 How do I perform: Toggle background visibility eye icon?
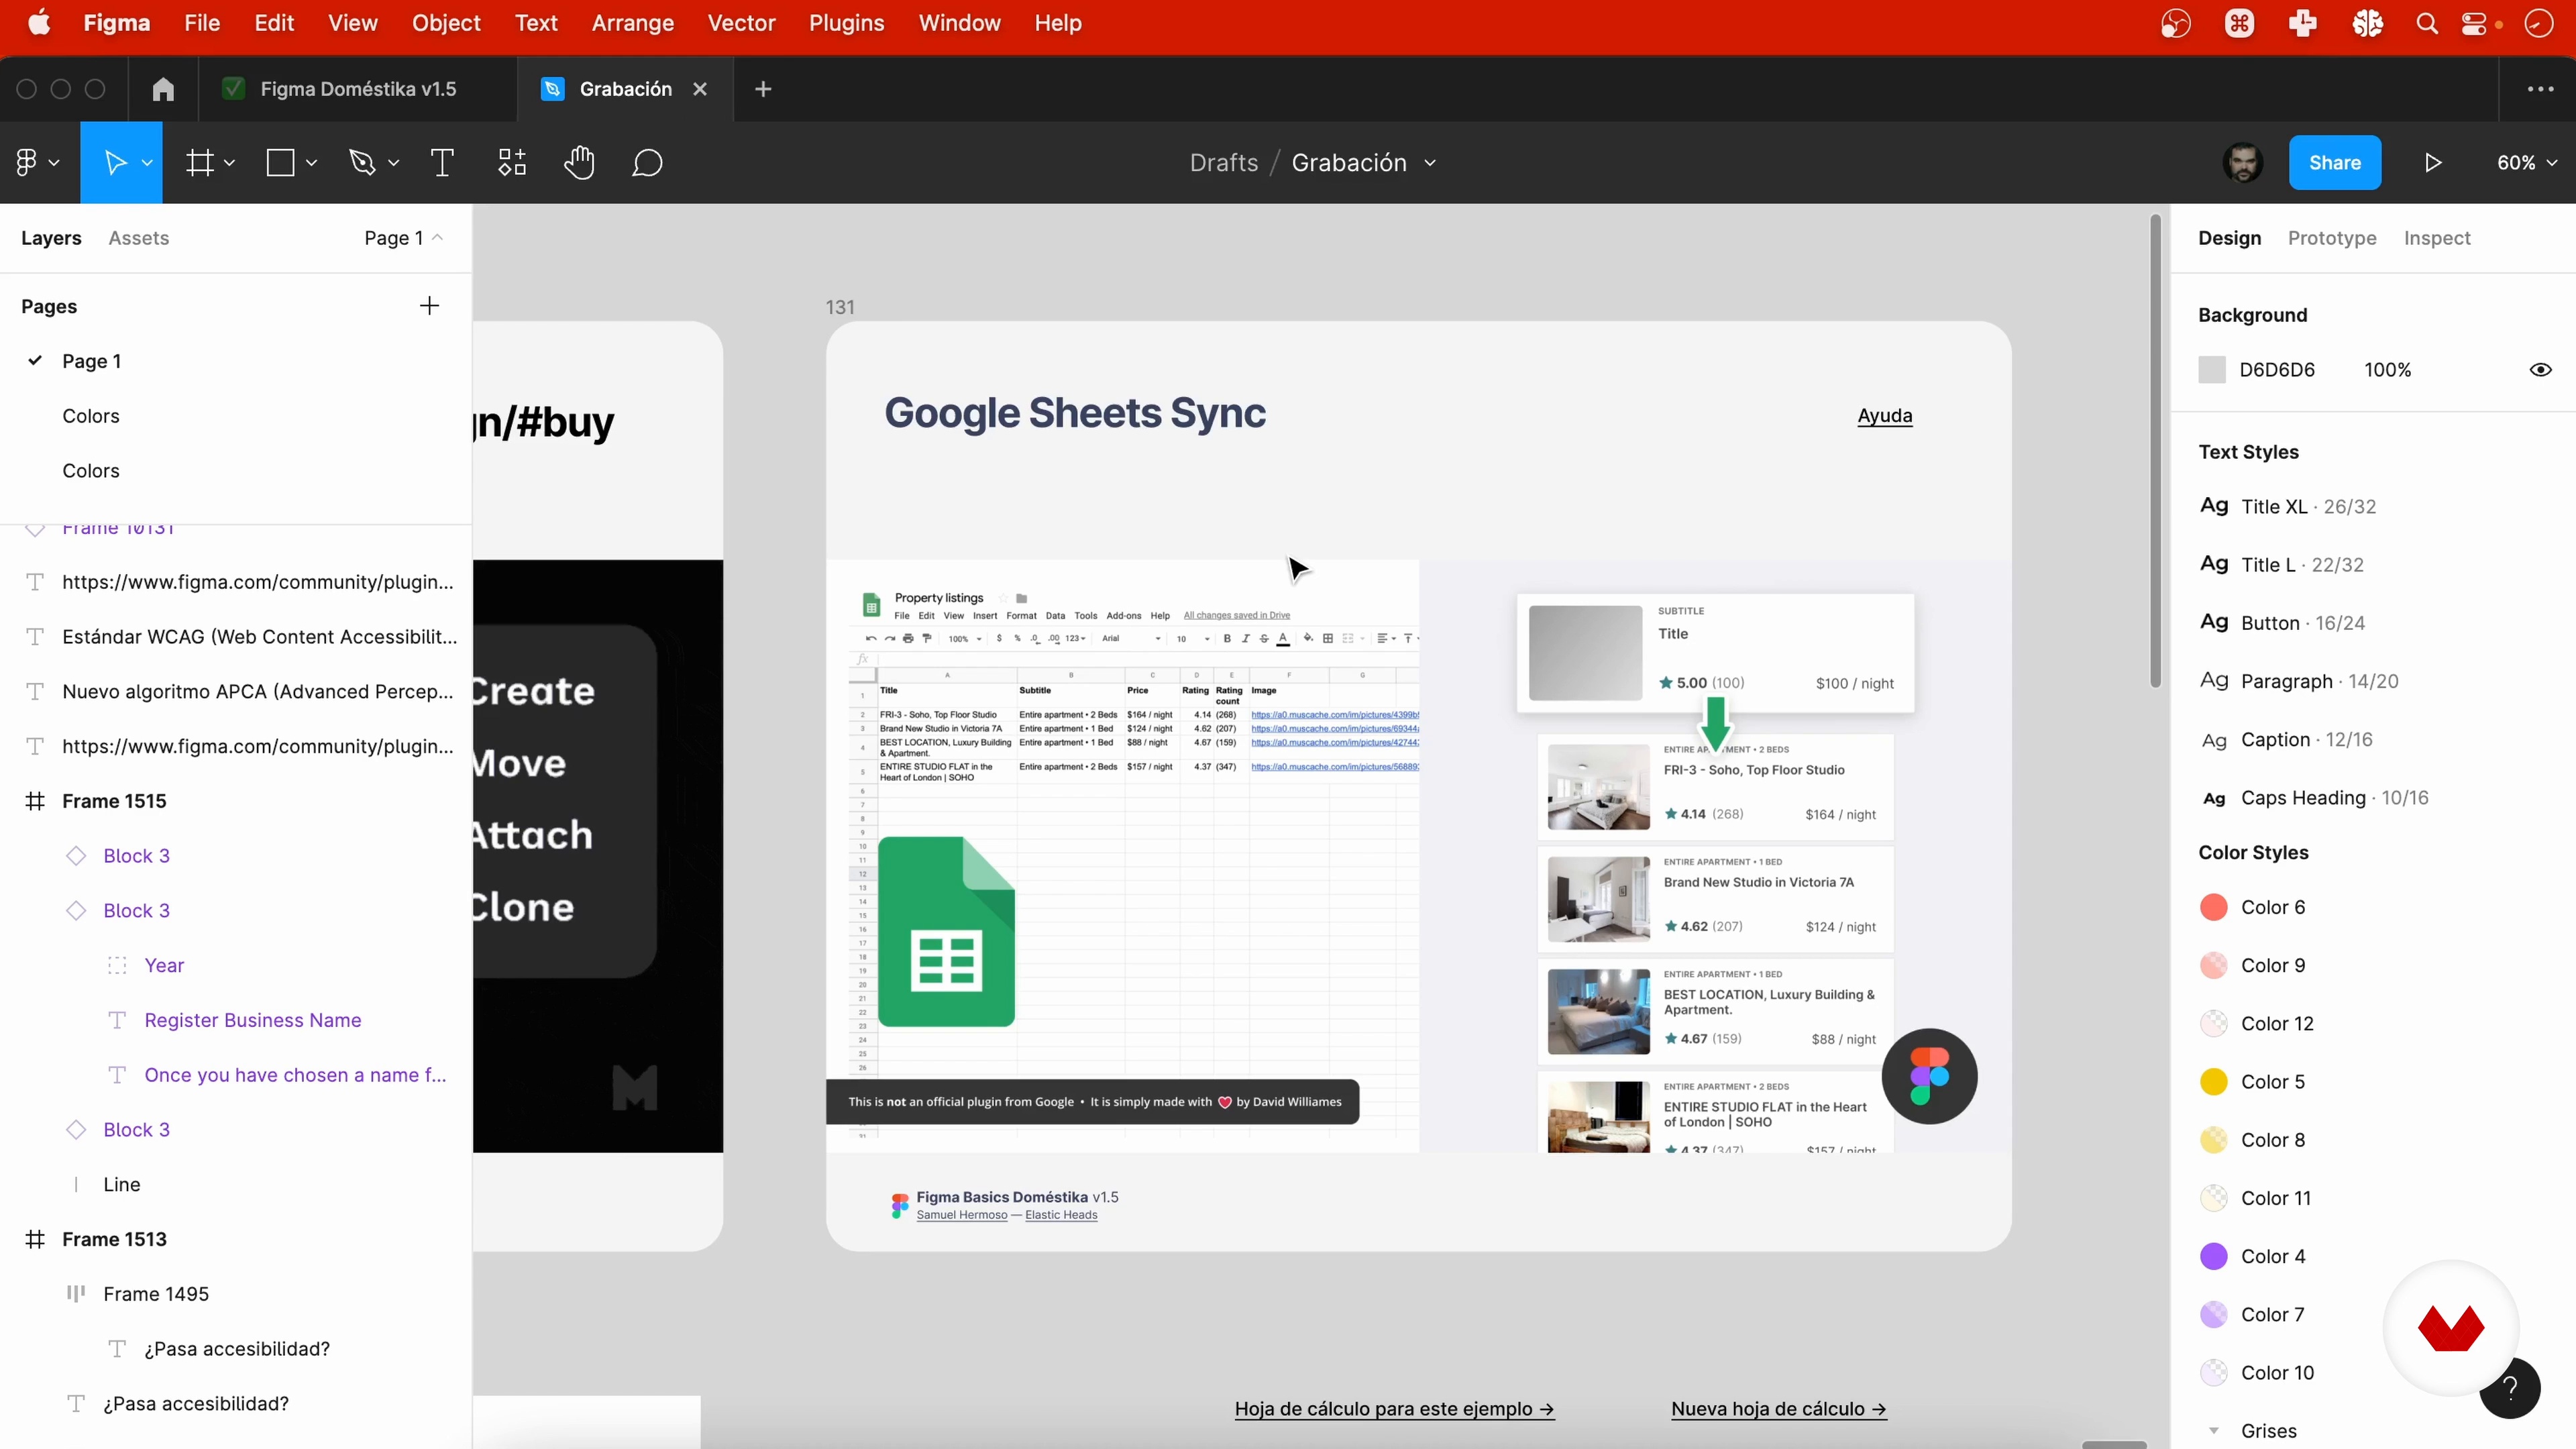[2540, 370]
